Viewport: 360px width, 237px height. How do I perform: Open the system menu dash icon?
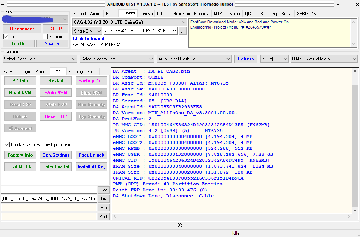click(x=2, y=4)
